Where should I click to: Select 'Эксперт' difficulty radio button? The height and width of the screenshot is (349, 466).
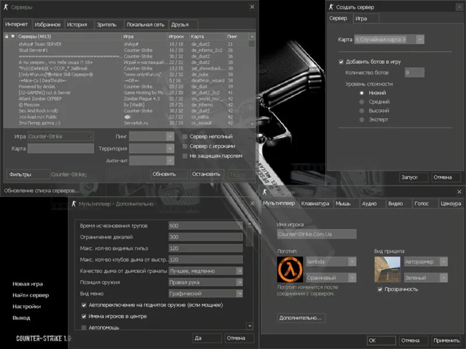[x=362, y=120]
